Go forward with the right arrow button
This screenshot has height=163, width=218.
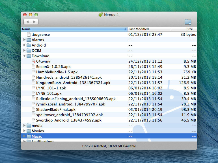coord(34,22)
